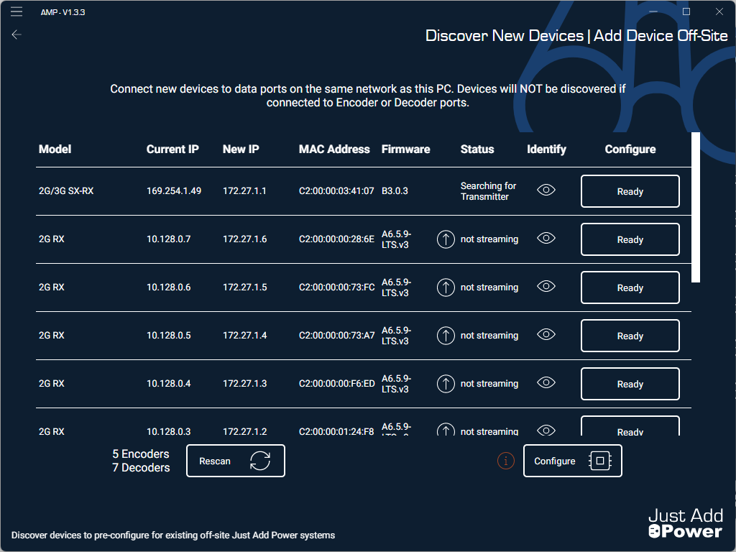
Task: Click Ready button for 172.27.1.3 row
Action: click(630, 384)
